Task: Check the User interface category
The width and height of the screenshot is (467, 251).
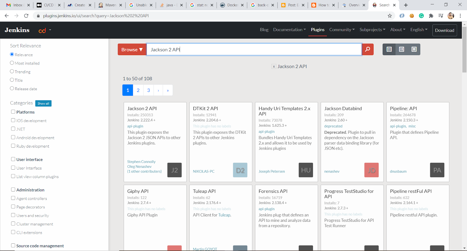Action: [13, 159]
